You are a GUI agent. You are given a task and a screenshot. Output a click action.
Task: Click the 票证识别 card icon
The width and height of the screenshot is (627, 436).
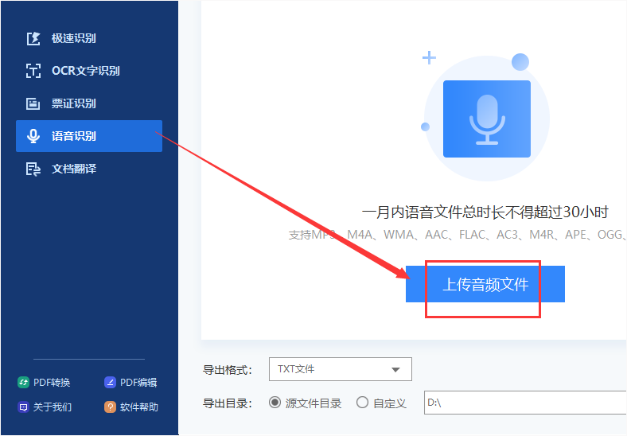[33, 103]
